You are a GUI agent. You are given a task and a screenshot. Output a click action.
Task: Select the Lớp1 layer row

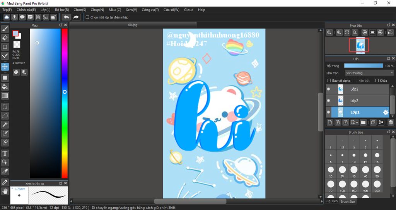click(358, 112)
